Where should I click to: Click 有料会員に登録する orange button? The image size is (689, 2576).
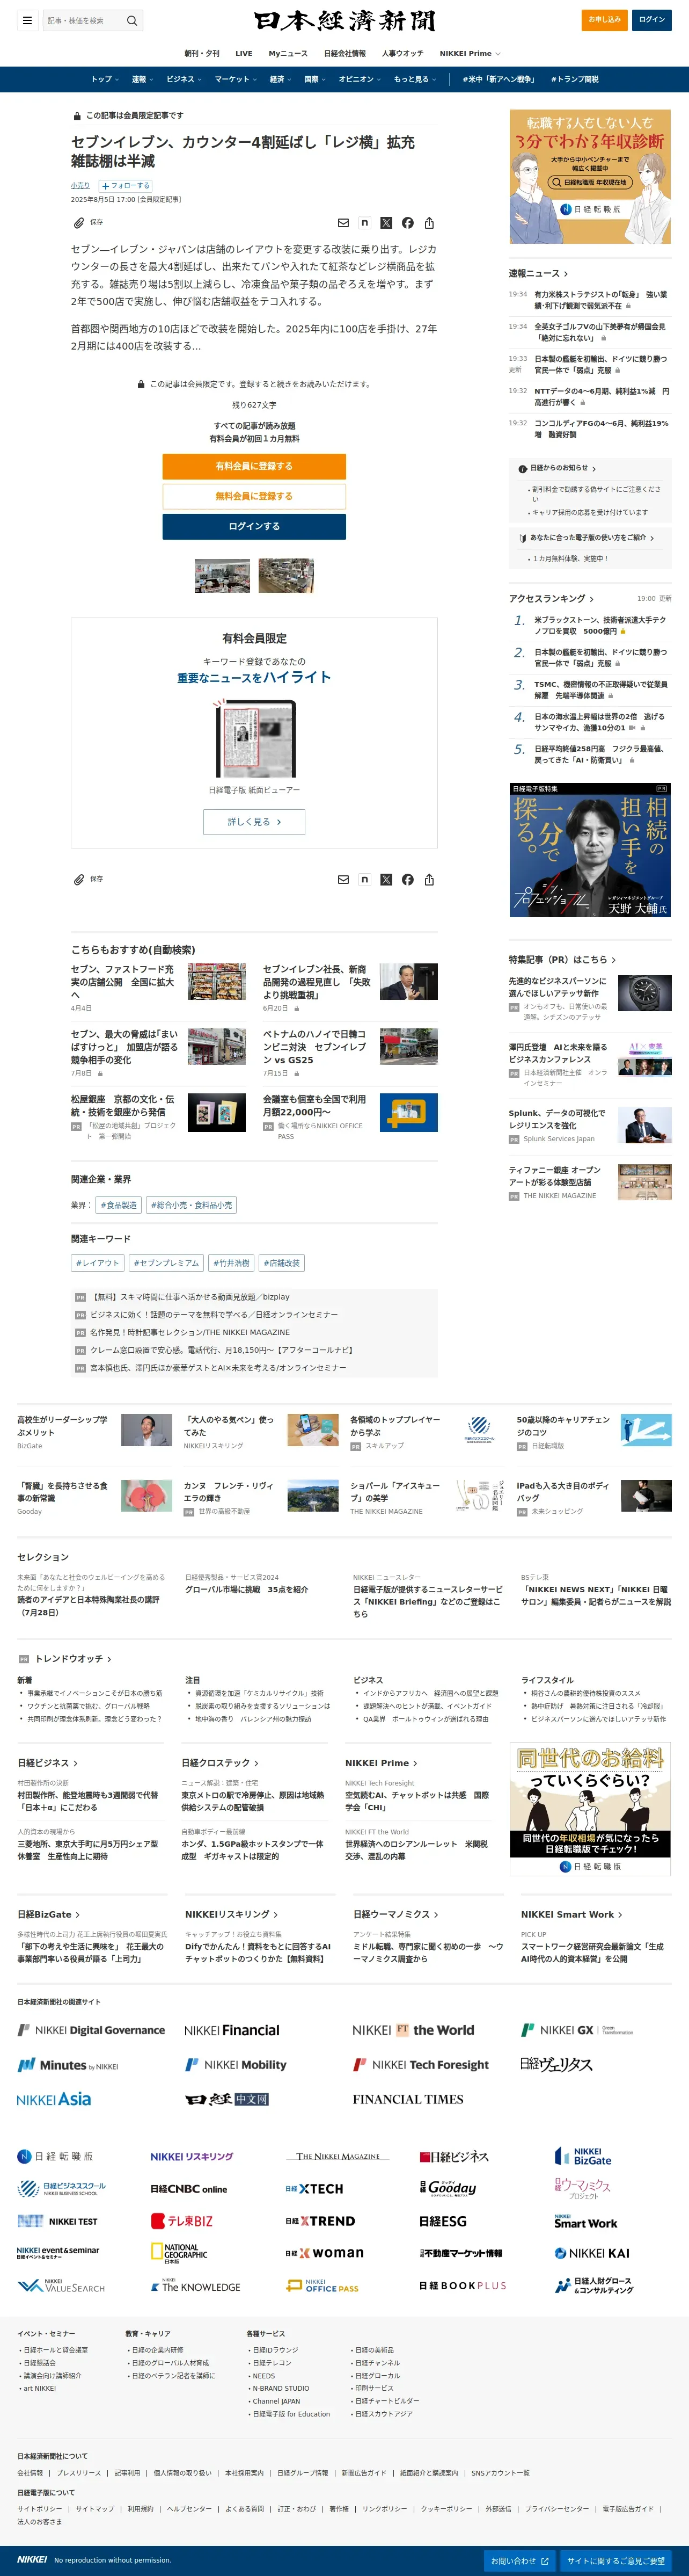coord(254,466)
